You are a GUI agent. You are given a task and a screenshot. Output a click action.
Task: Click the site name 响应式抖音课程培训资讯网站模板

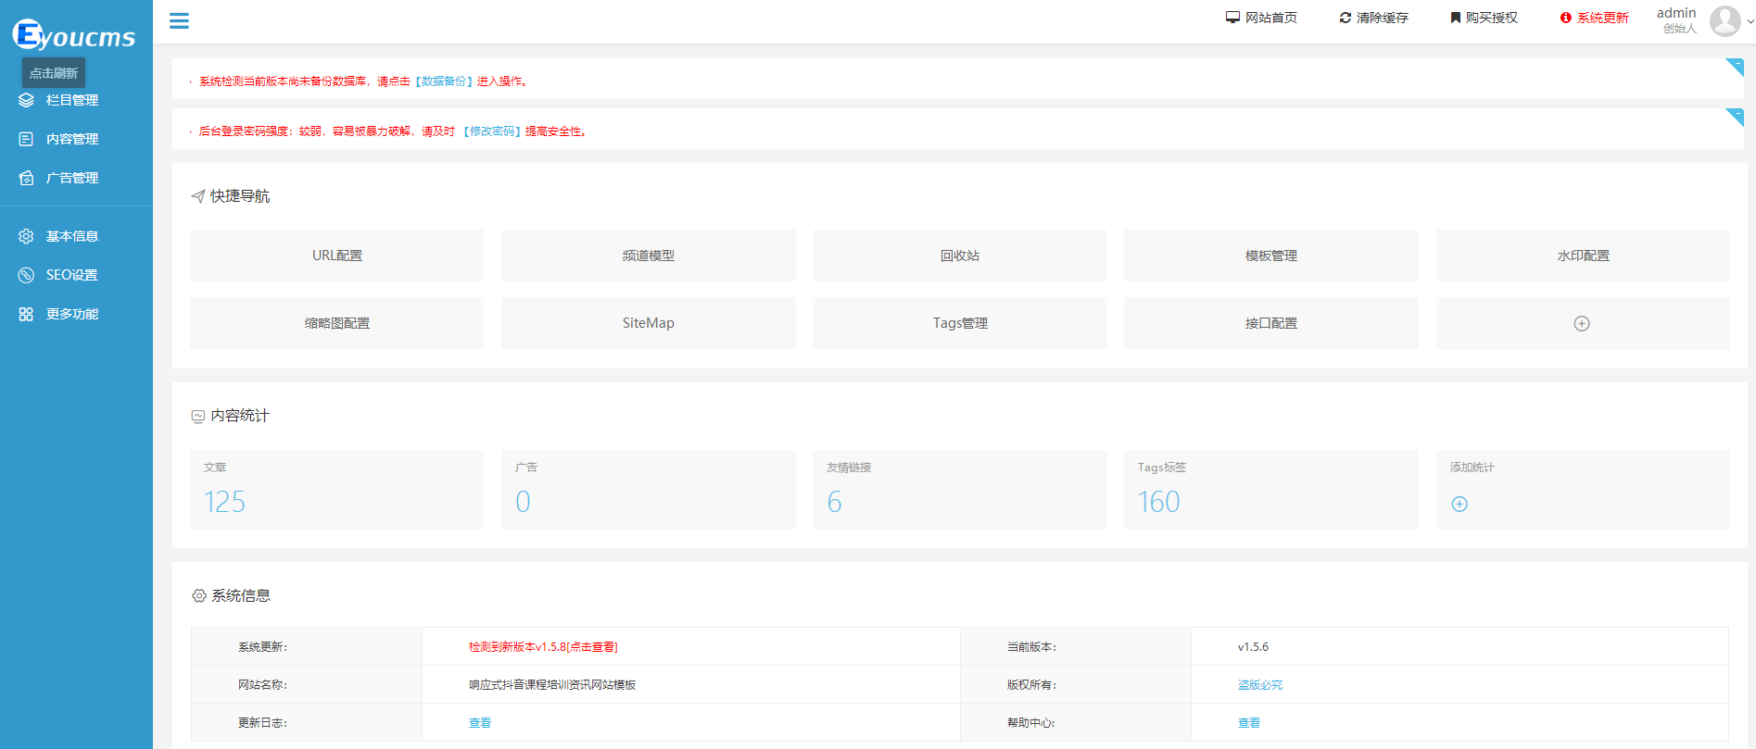pyautogui.click(x=552, y=685)
